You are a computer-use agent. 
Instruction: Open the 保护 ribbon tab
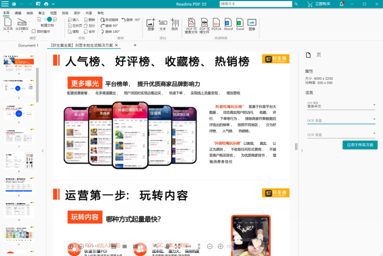[x=77, y=13]
